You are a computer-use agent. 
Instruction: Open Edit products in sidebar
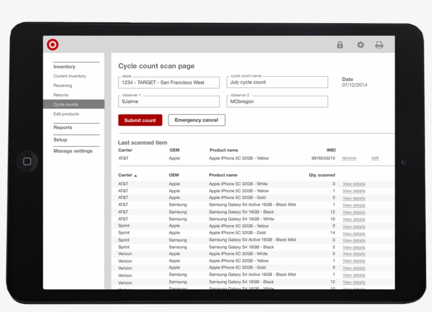click(66, 114)
